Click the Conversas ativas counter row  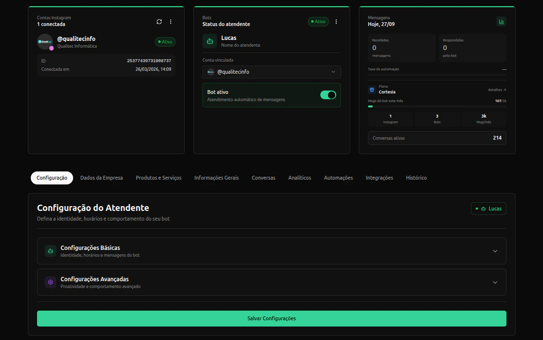point(437,138)
